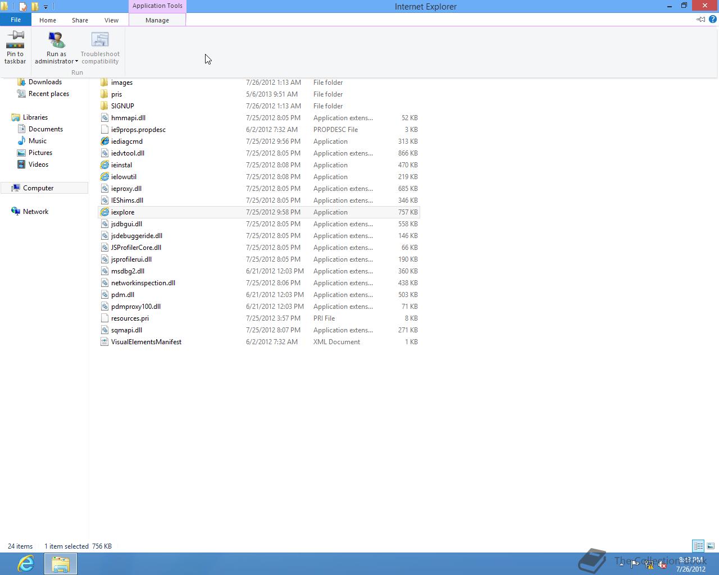
Task: Open Customize Quick Access Toolbar dropdown
Action: pyautogui.click(x=45, y=7)
